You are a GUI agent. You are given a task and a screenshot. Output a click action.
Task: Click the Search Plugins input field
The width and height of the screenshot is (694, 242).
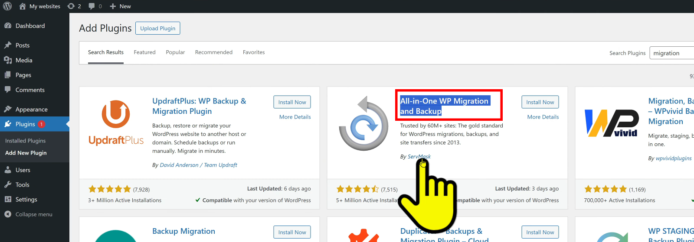pos(672,53)
